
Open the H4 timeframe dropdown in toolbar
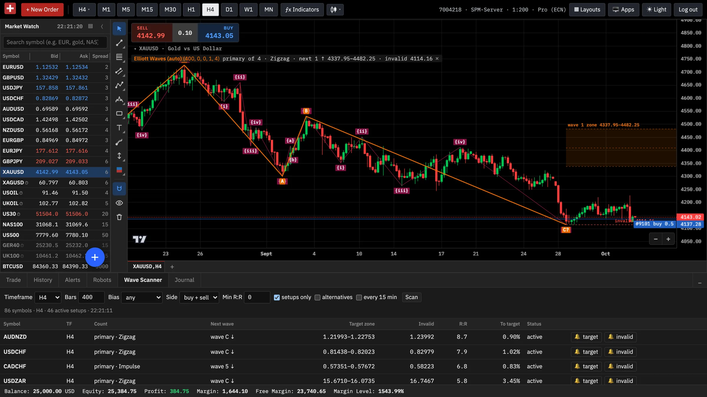(84, 9)
